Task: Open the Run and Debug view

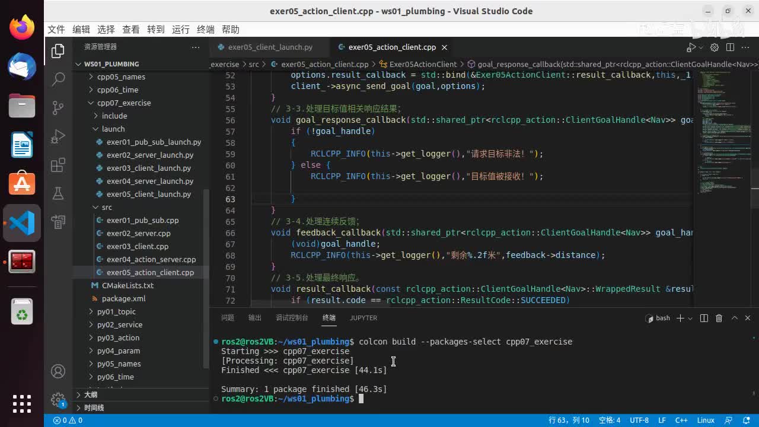Action: [58, 136]
